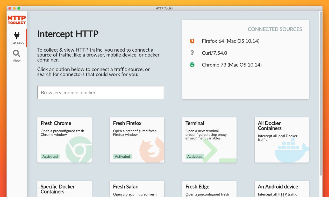329x197 pixels.
Task: Launch Fresh Firefox interception
Action: click(x=137, y=140)
